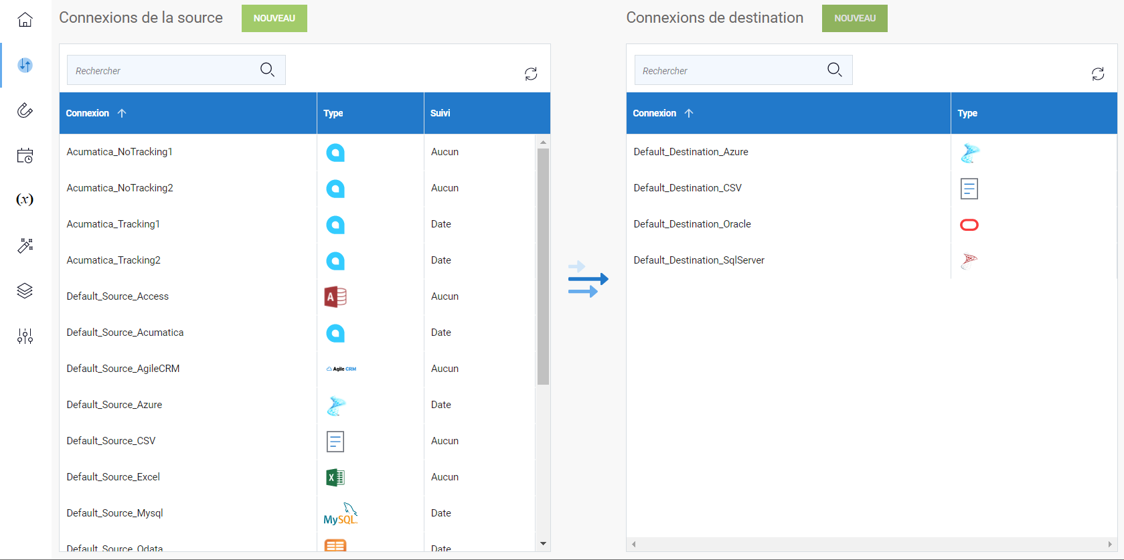Sort source list by Suivi column
This screenshot has height=560, width=1124.
coord(440,113)
